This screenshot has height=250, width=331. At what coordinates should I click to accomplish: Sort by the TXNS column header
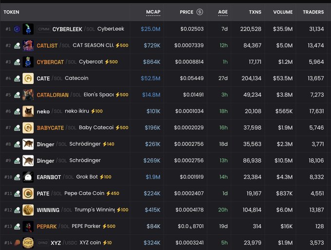click(x=255, y=12)
